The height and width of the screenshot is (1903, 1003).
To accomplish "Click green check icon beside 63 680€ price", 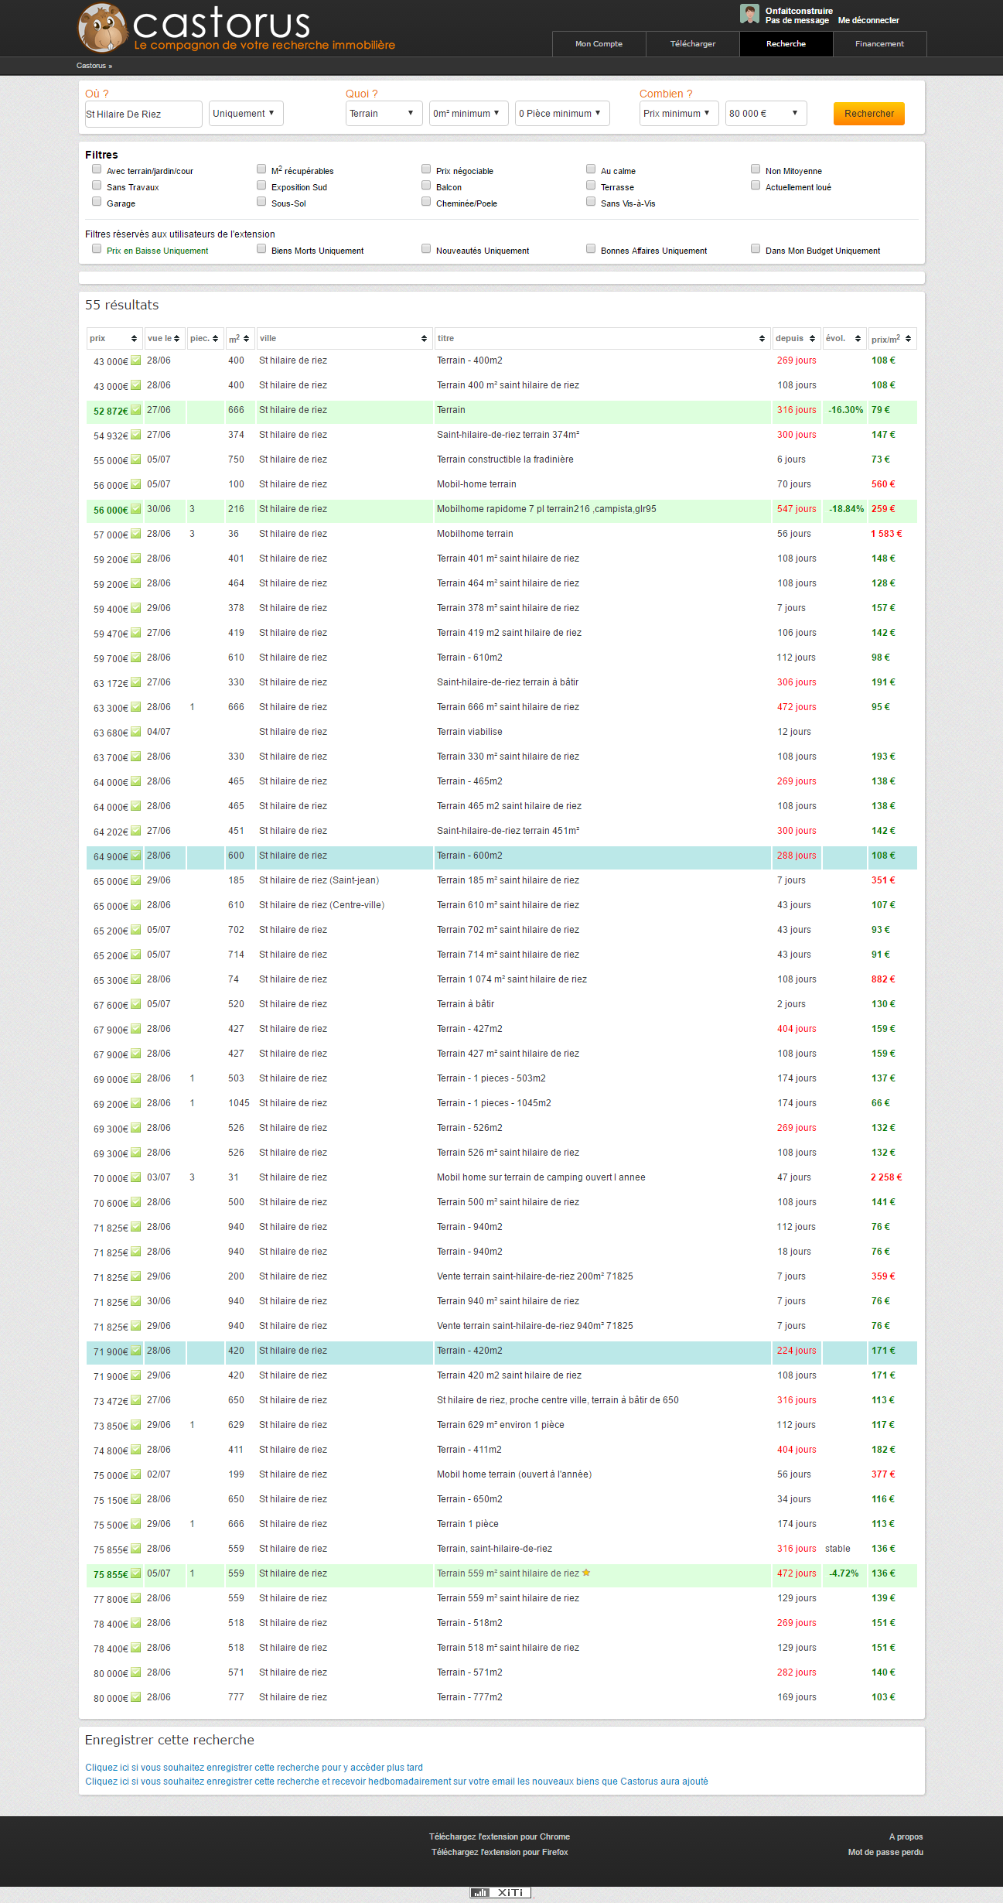I will (x=136, y=732).
